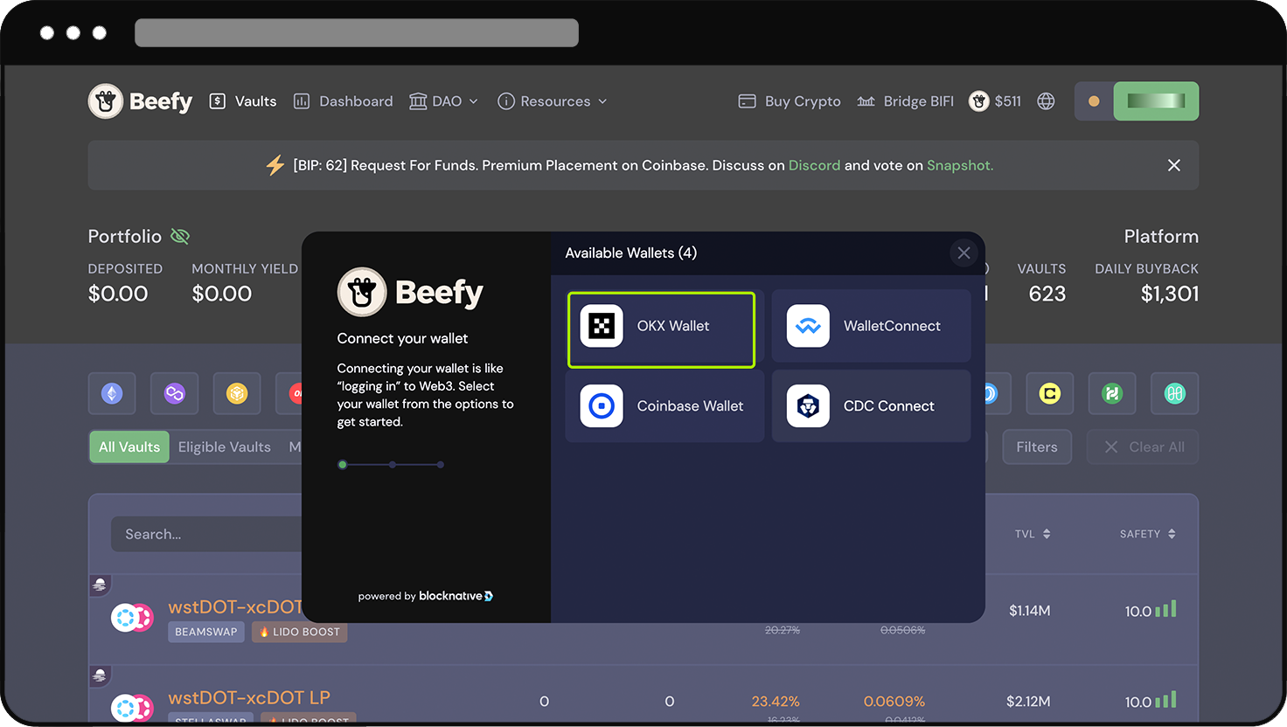Click the Beamswap vault token pair icon
The height and width of the screenshot is (727, 1287).
tap(132, 619)
